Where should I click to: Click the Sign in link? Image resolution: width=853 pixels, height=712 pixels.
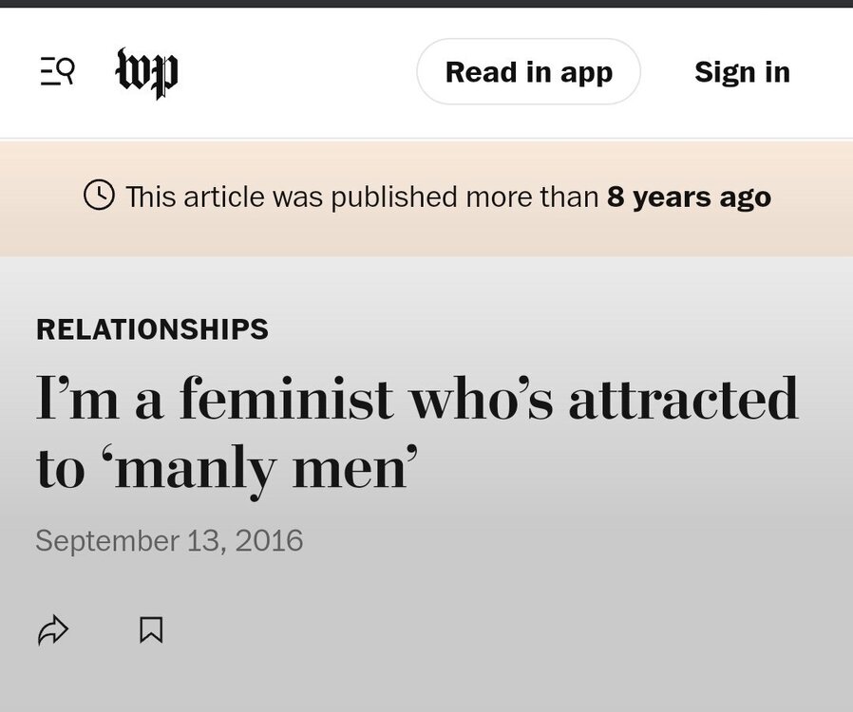743,71
